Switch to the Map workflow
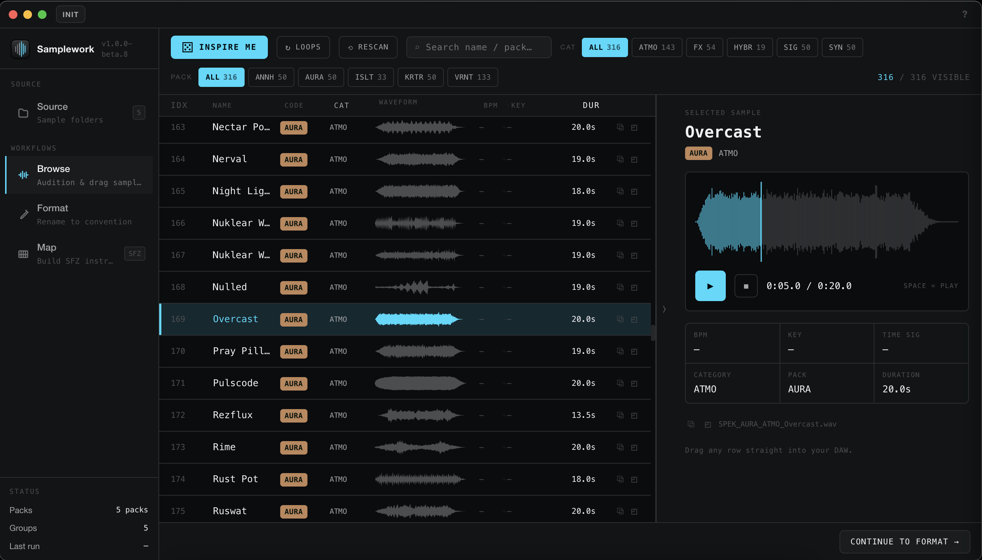 (x=79, y=254)
